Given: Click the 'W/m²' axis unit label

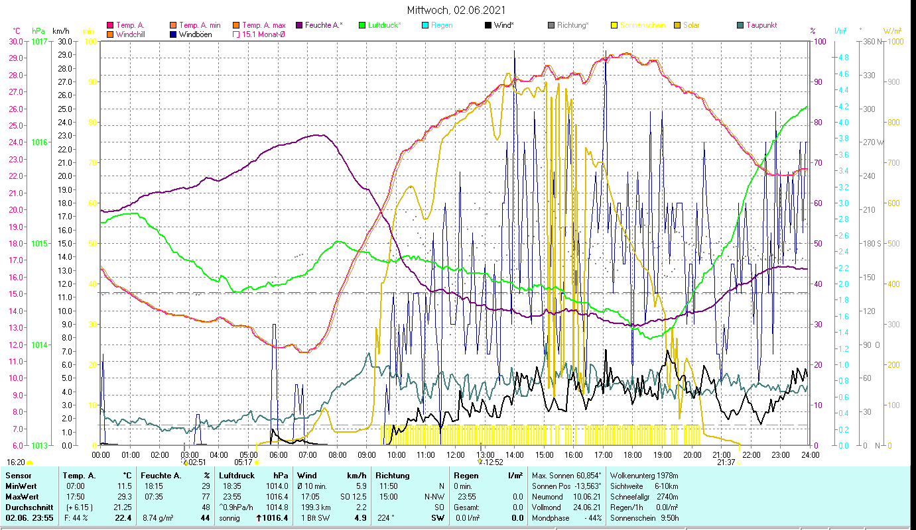Looking at the screenshot, I should pyautogui.click(x=893, y=31).
